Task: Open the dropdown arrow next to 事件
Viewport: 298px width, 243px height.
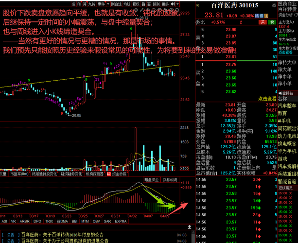Action: pos(108,4)
